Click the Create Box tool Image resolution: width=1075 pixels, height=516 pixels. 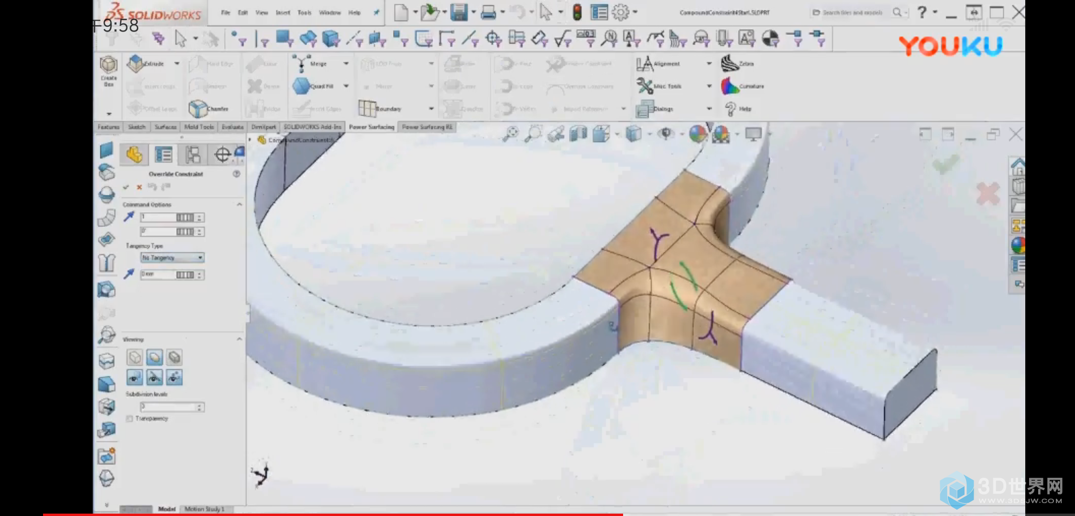[109, 71]
